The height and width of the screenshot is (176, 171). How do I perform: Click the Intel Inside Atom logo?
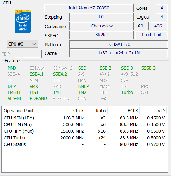pyautogui.click(x=23, y=21)
